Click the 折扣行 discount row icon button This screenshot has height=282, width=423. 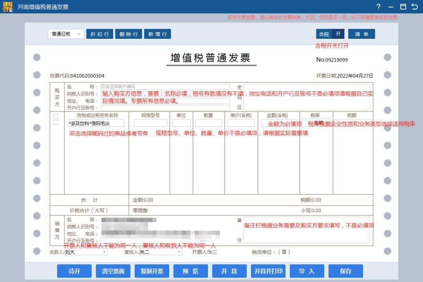tap(99, 34)
